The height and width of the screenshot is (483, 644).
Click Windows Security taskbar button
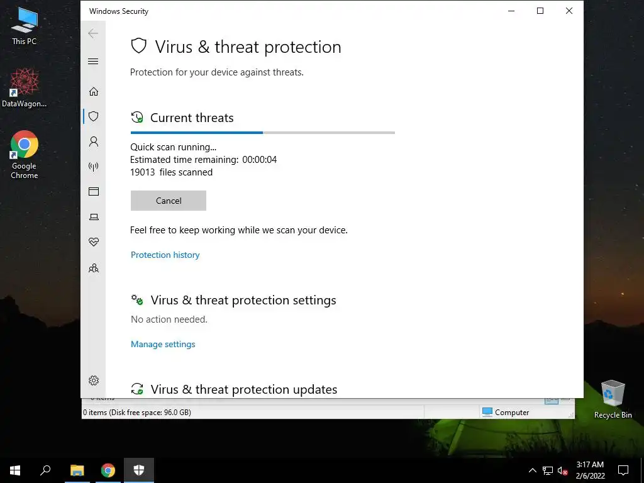point(139,470)
